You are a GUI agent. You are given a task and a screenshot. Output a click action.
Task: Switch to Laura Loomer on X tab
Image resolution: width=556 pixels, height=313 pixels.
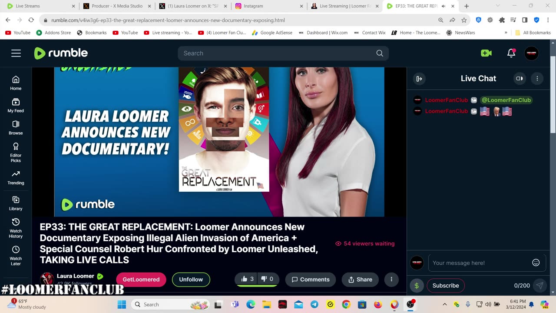tap(192, 6)
